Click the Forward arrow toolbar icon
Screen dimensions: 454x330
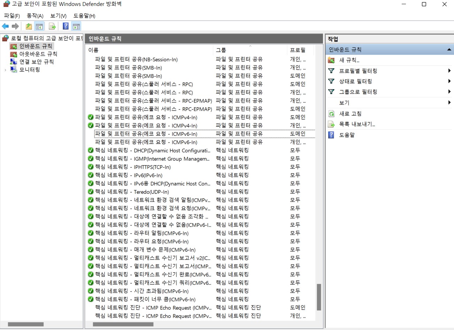(x=15, y=26)
